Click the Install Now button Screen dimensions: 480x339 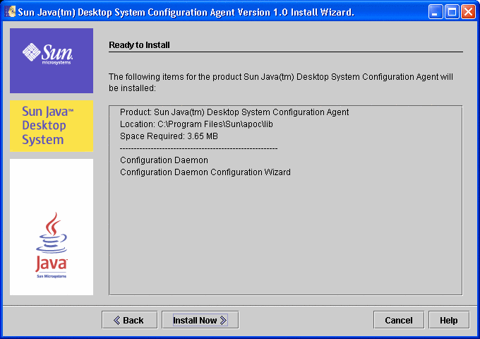(x=200, y=320)
